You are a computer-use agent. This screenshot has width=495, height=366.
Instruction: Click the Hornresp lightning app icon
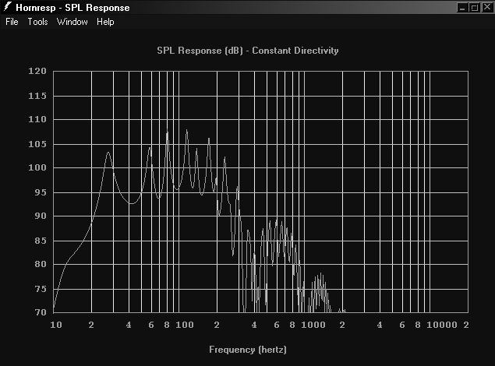(7, 7)
